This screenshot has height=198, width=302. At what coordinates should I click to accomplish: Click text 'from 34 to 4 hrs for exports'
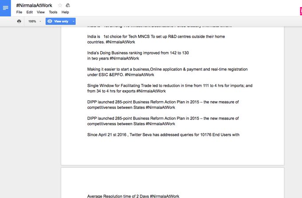[x=111, y=91]
